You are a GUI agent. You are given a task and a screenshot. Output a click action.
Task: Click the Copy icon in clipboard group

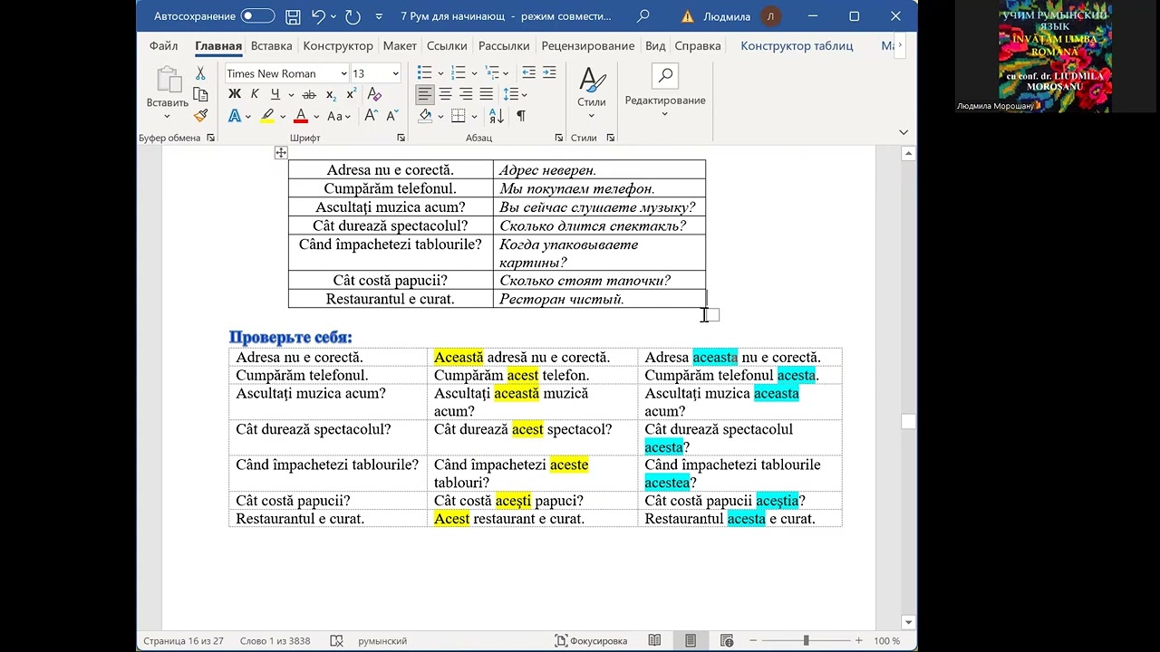click(200, 95)
